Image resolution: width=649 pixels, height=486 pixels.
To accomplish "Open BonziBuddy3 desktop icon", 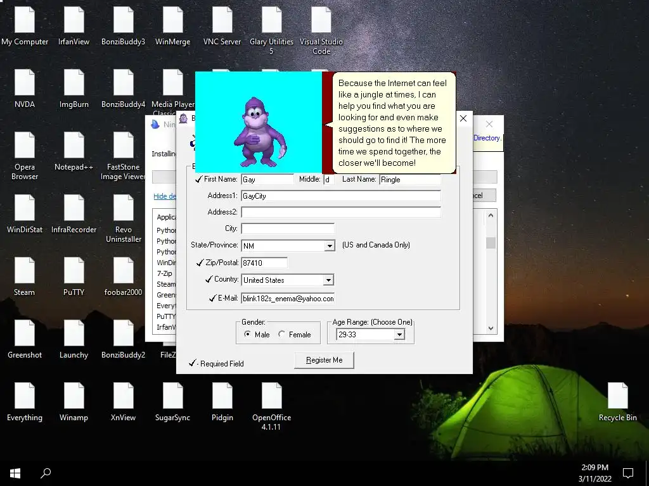I will pos(124,27).
